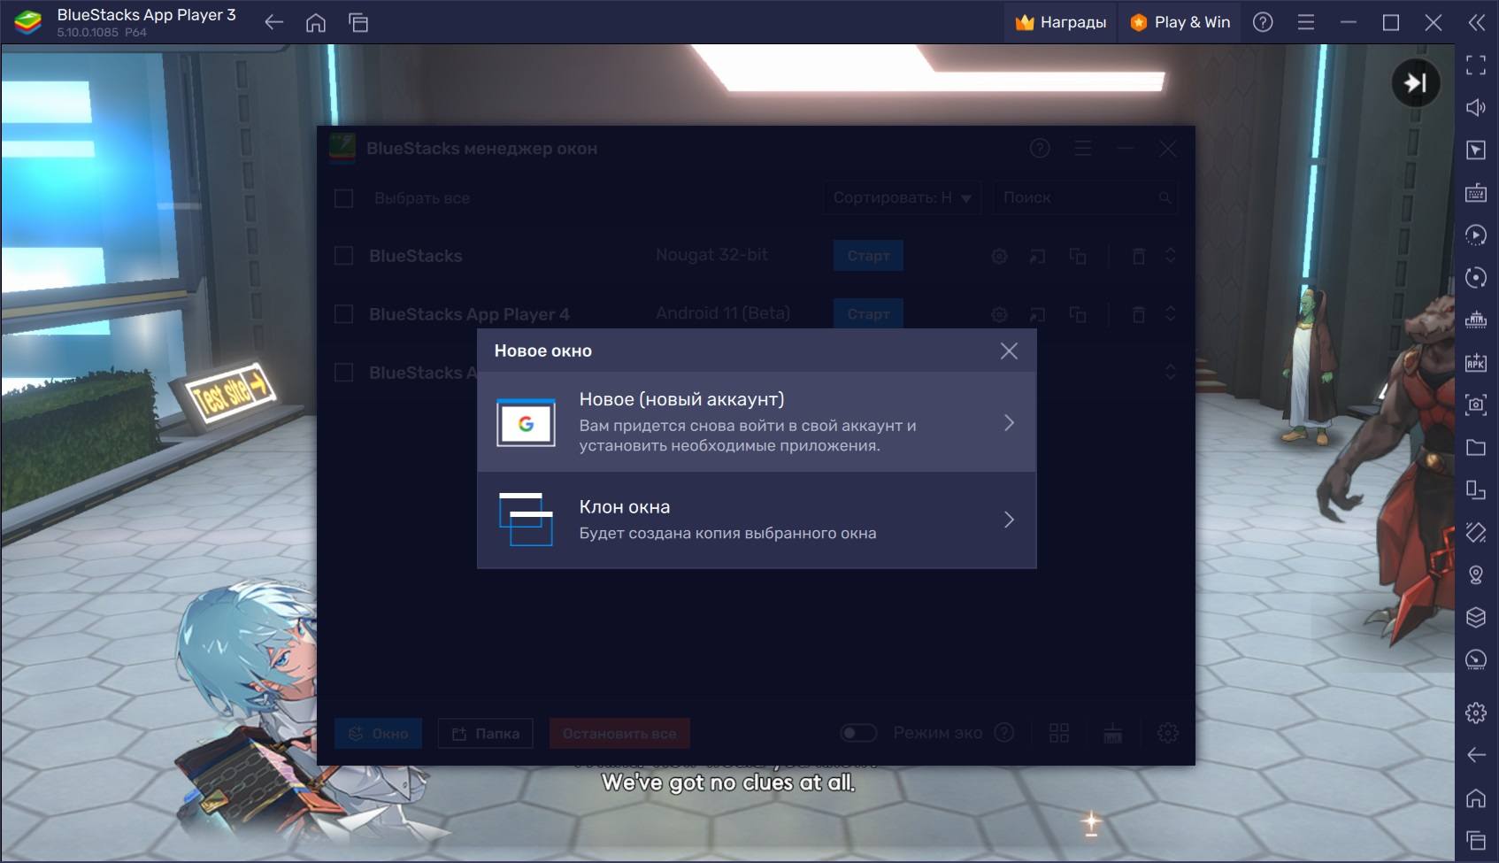The height and width of the screenshot is (863, 1499).
Task: Click Остановить все button
Action: coord(619,733)
